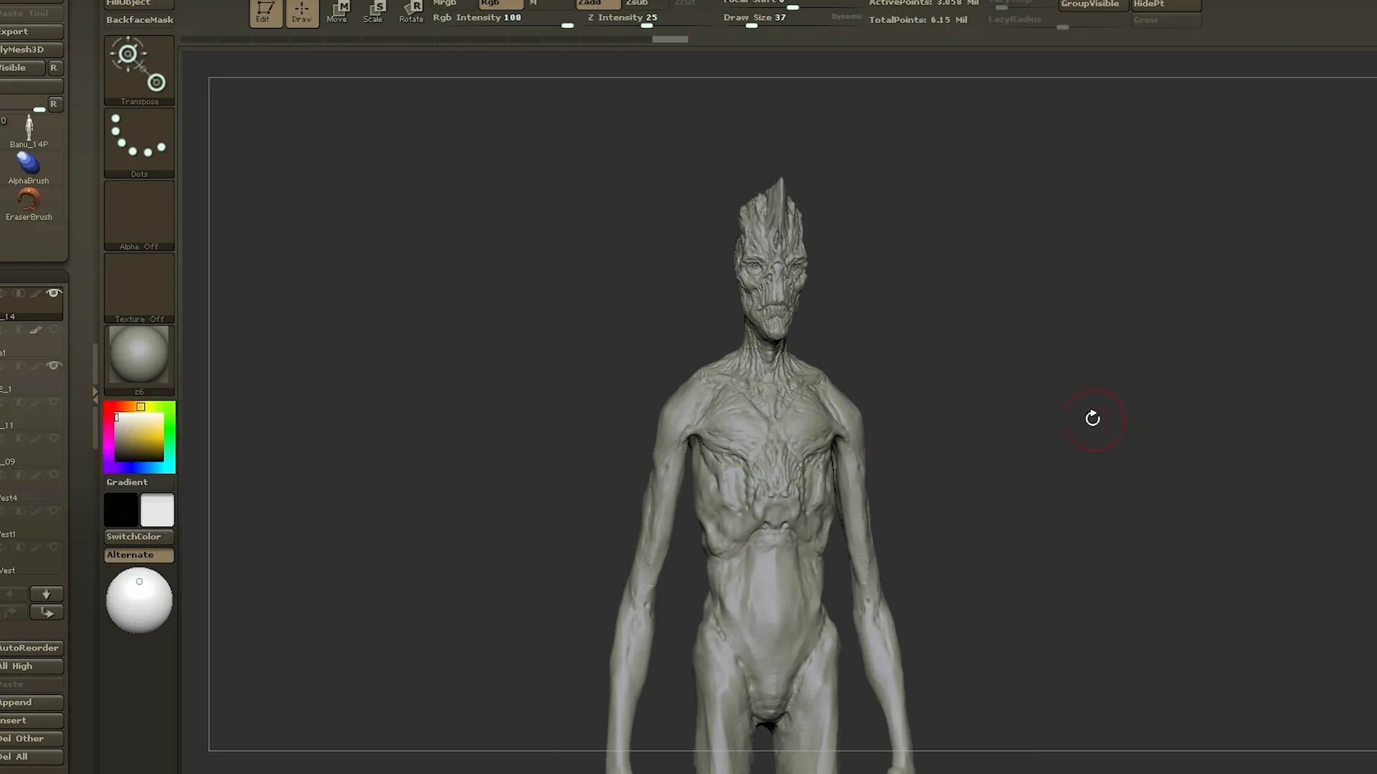This screenshot has height=774, width=1377.
Task: Click the PolyMesh3D button
Action: (x=32, y=49)
